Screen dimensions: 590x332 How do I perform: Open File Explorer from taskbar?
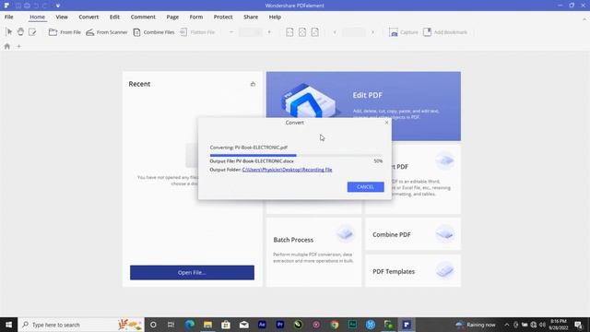207,325
